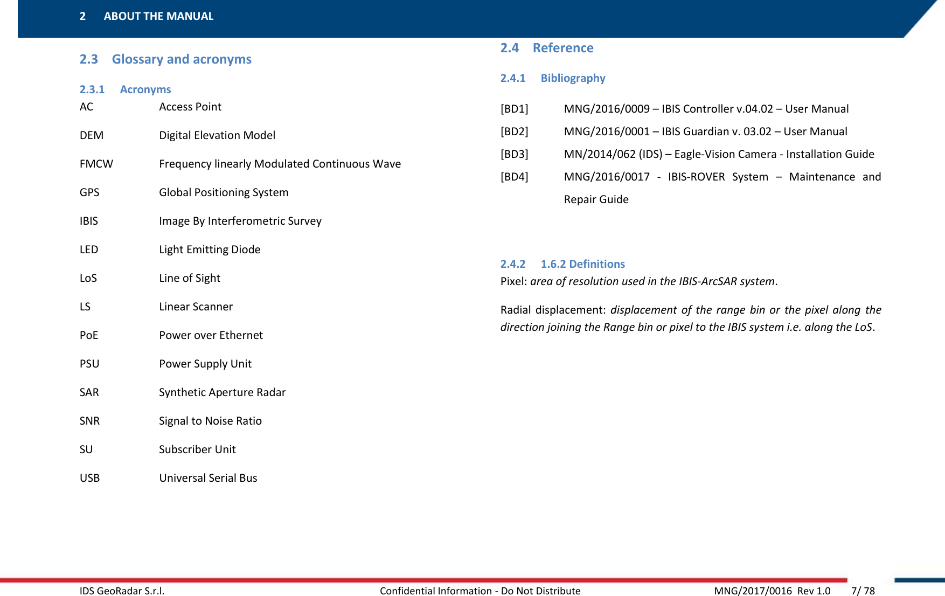Click 'Global Positioning System' text

(224, 192)
